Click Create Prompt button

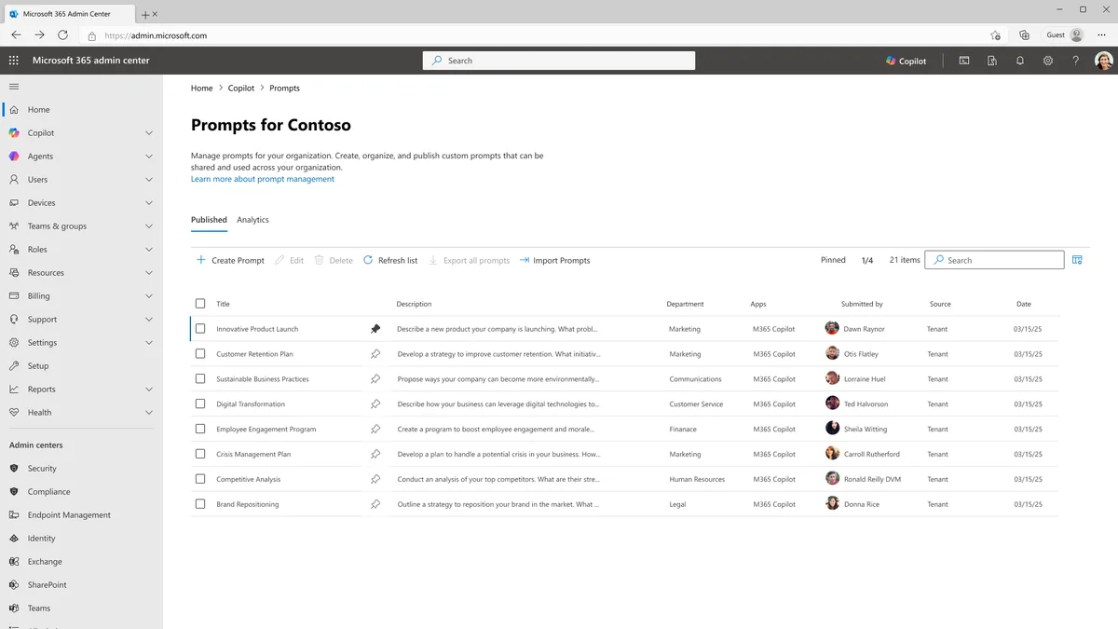tap(230, 260)
